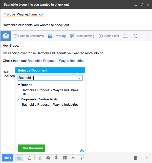The image size is (152, 163).
Task: Click the 'Hey Bruce,' text in body
Action: (11, 46)
